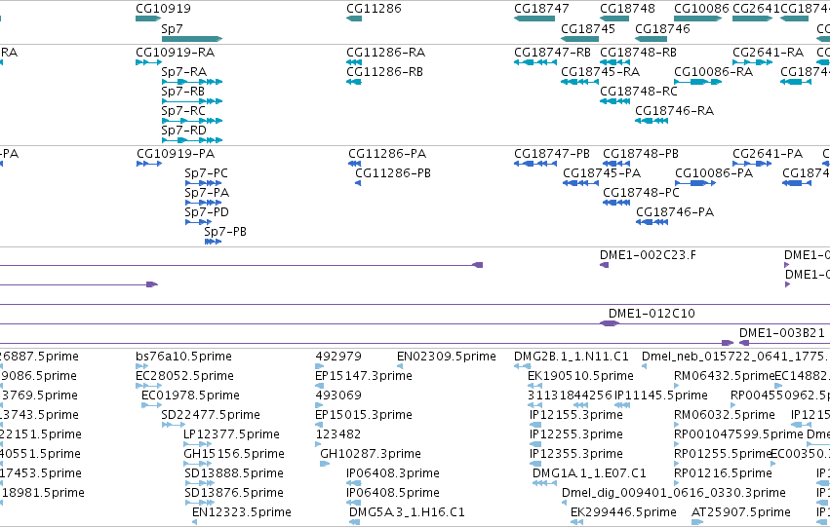
Task: Click EST IP06408.5prime
Action: (393, 493)
